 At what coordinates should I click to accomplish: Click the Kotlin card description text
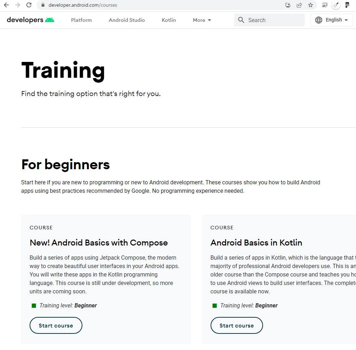tap(283, 274)
